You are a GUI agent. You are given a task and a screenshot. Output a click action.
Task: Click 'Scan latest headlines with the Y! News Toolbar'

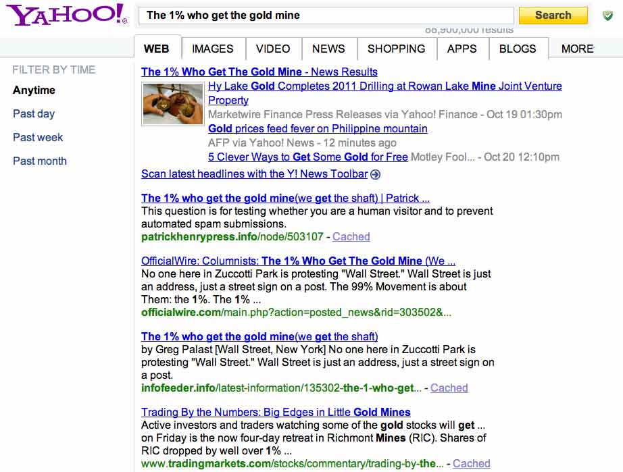(255, 174)
